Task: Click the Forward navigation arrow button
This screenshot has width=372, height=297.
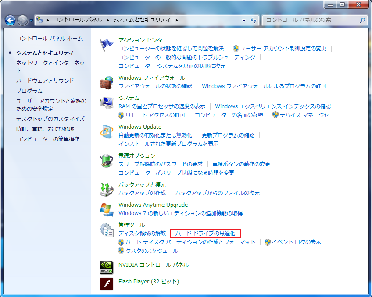Action: [x=22, y=20]
